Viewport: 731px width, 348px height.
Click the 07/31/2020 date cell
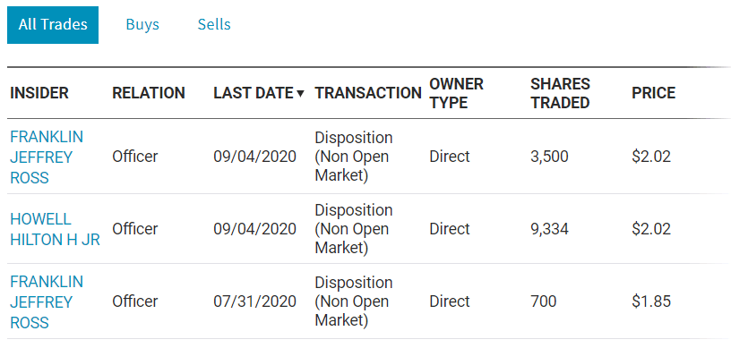pyautogui.click(x=254, y=301)
